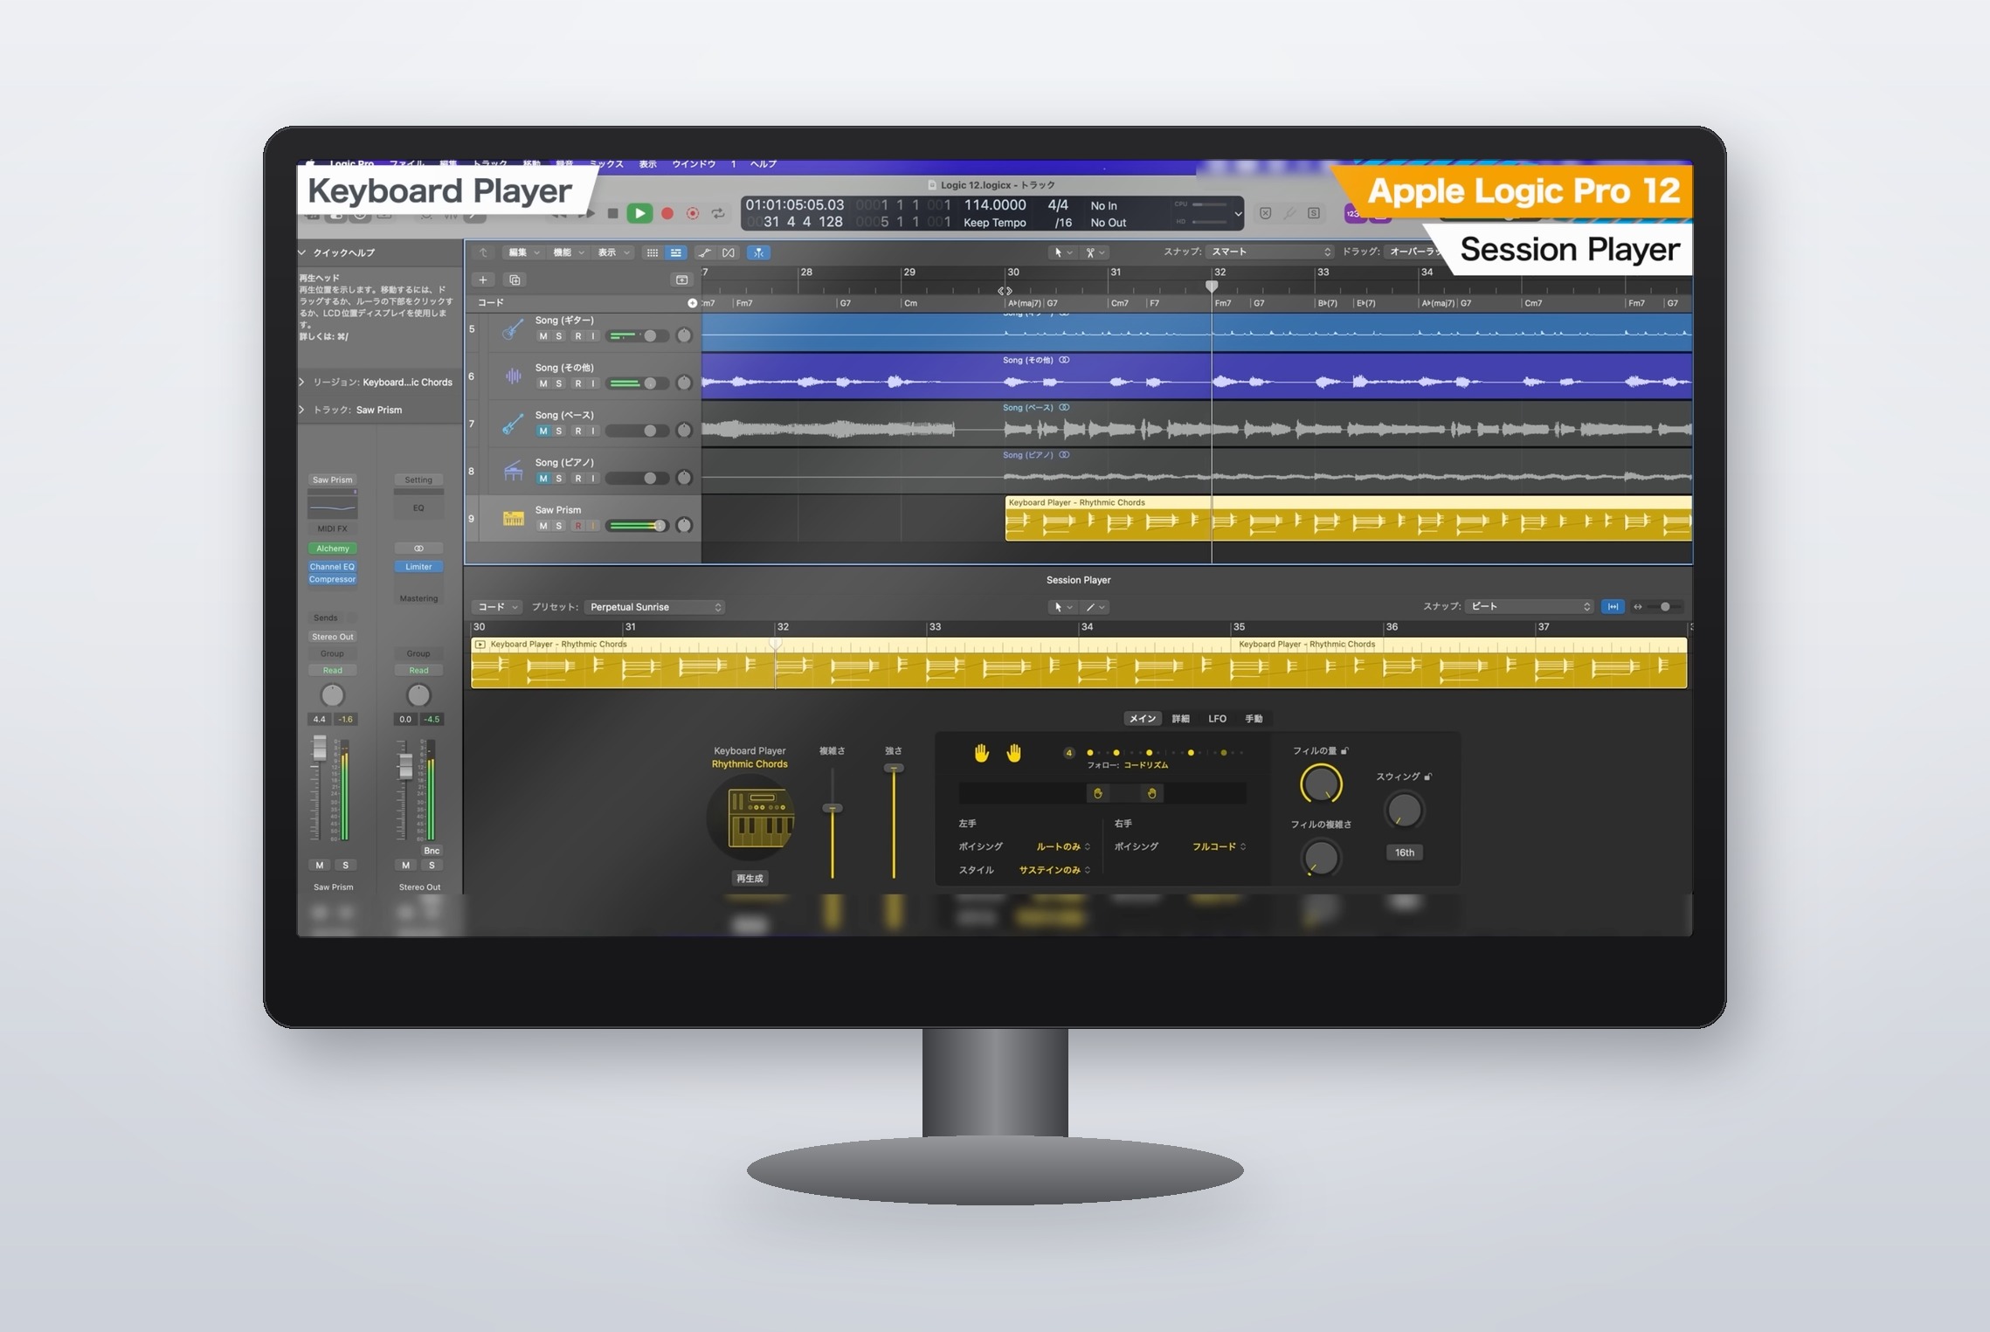Open the Limiter plug-in slot
The height and width of the screenshot is (1332, 1990).
418,567
